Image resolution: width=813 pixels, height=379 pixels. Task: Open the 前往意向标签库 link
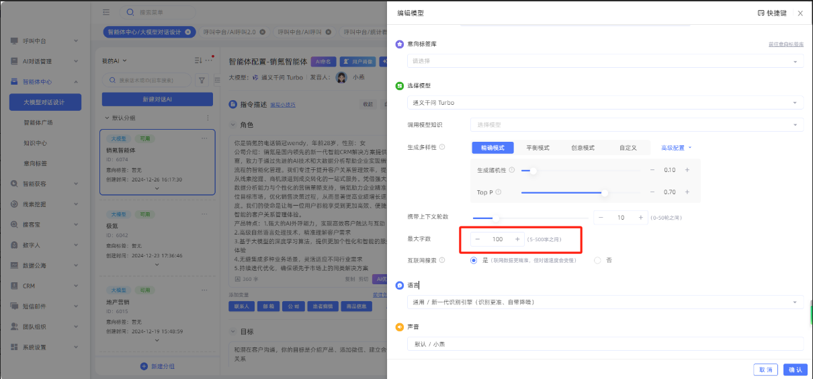point(785,44)
